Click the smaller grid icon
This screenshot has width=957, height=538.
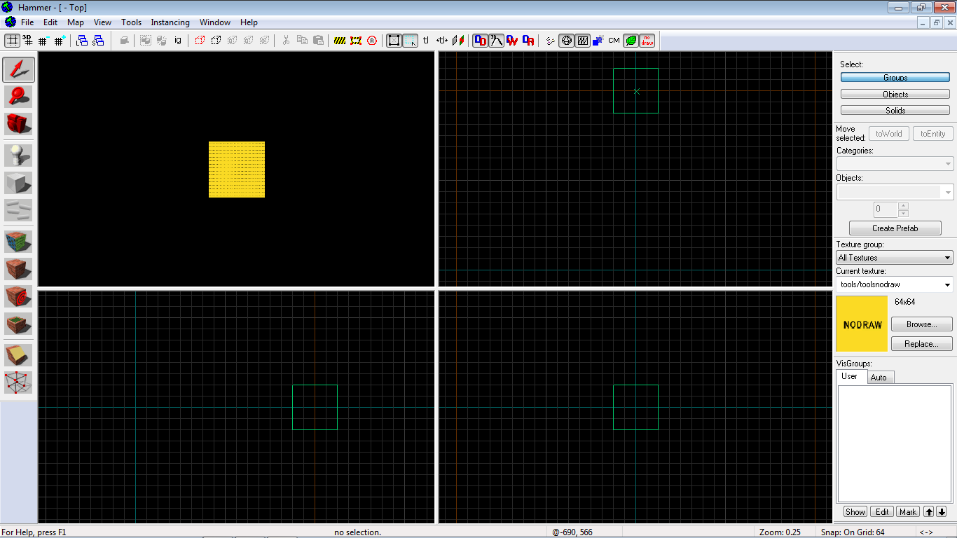point(43,41)
